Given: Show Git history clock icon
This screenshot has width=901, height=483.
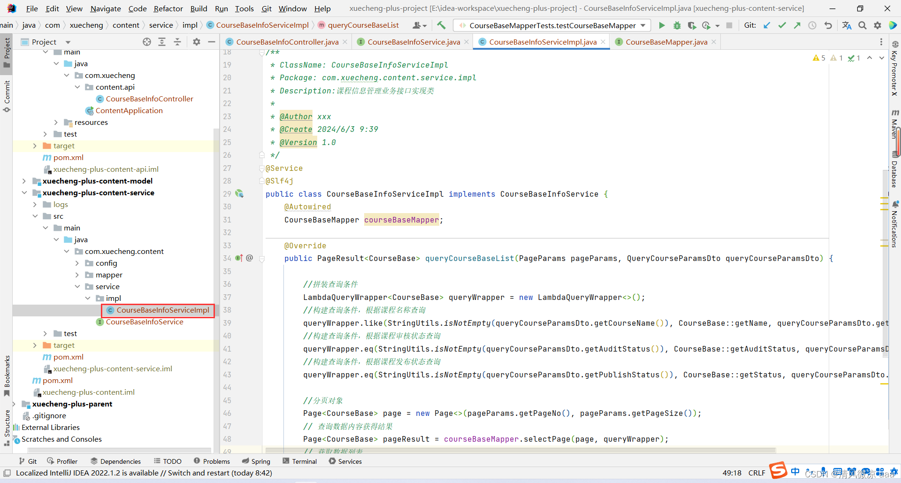Looking at the screenshot, I should (x=812, y=25).
